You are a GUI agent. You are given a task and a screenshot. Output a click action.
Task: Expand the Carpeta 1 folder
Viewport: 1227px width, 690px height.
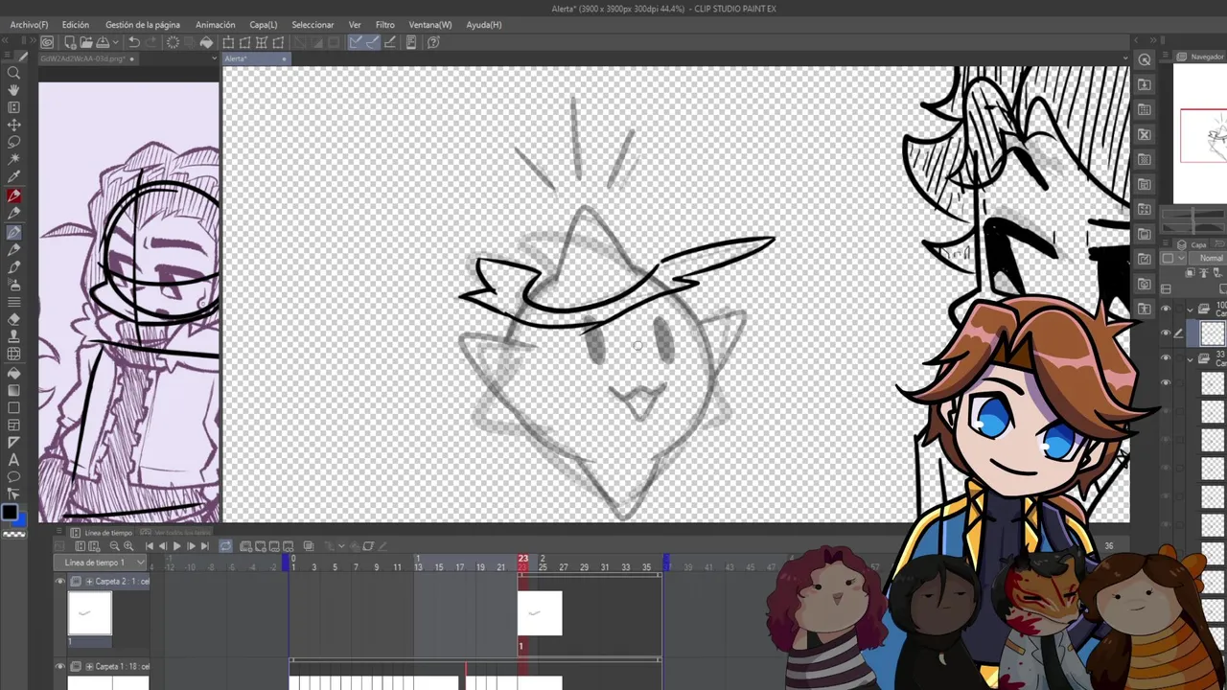click(x=90, y=666)
